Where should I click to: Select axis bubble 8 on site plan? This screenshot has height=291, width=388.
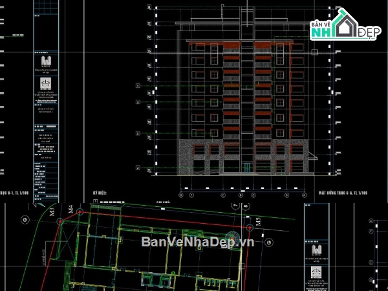click(246, 206)
